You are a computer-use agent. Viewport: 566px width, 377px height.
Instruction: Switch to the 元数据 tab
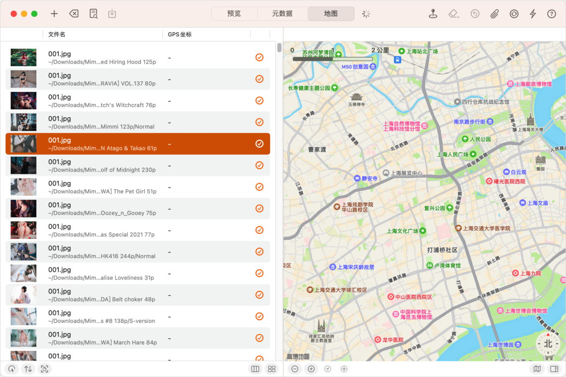(283, 13)
